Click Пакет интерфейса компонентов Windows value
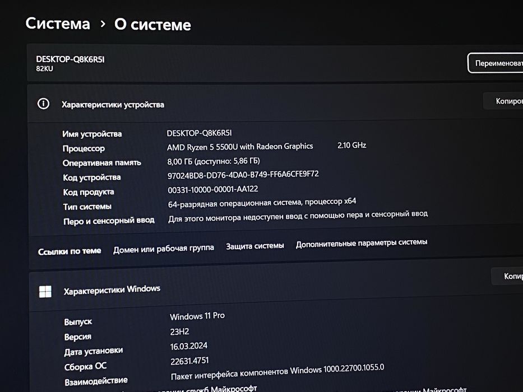The image size is (523, 392). click(277, 372)
